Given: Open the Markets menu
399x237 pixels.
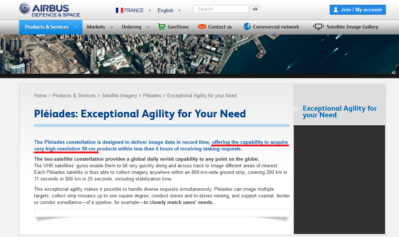Looking at the screenshot, I should [x=96, y=27].
